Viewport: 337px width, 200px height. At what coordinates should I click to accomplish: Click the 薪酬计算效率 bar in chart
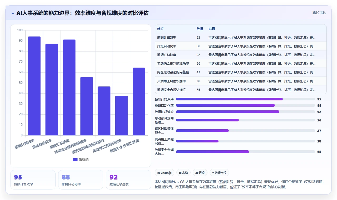tap(34, 86)
